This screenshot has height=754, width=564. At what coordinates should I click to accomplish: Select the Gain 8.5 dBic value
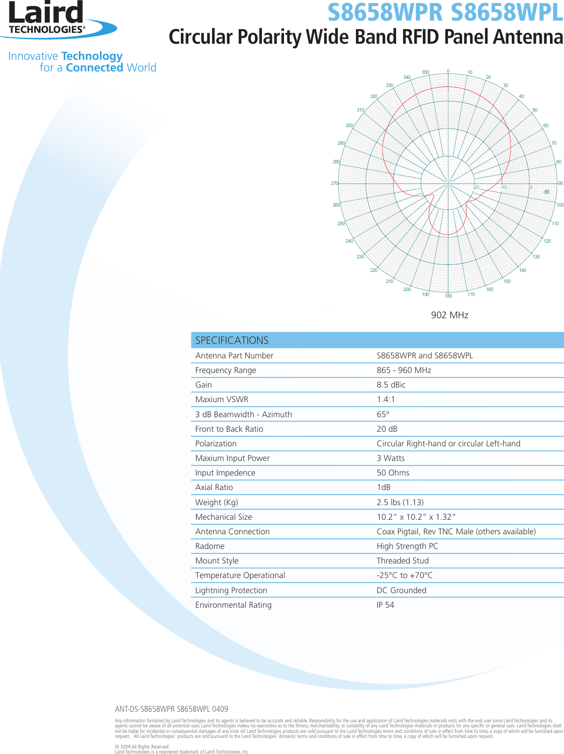click(x=392, y=385)
